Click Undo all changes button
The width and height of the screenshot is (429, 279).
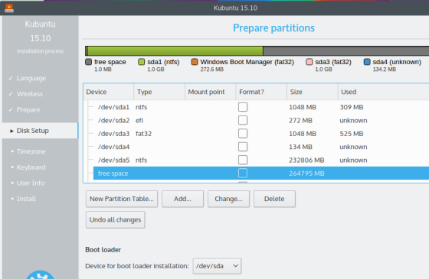click(x=115, y=220)
